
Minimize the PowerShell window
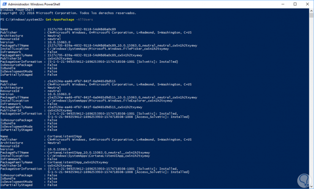coord(283,4)
